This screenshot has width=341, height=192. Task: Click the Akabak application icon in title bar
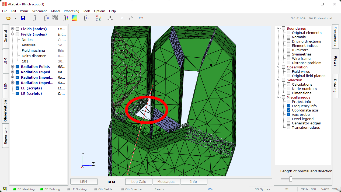point(4,4)
